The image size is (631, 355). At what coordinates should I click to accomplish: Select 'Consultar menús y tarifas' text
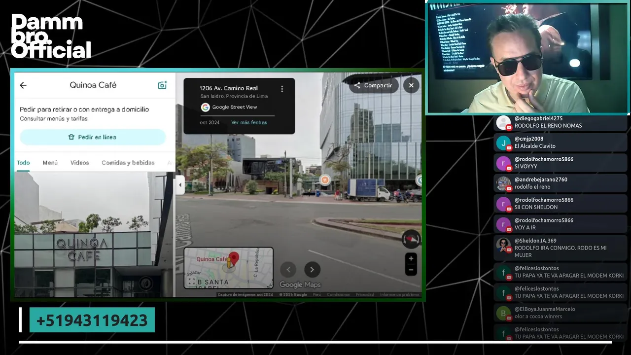[54, 119]
